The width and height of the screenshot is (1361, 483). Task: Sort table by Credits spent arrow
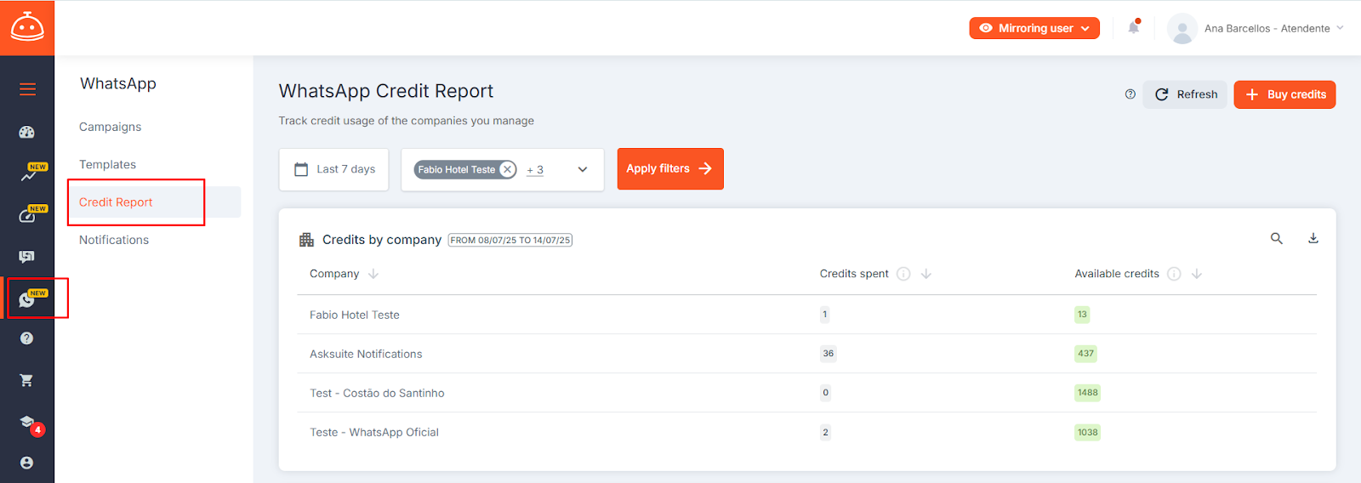(x=926, y=274)
